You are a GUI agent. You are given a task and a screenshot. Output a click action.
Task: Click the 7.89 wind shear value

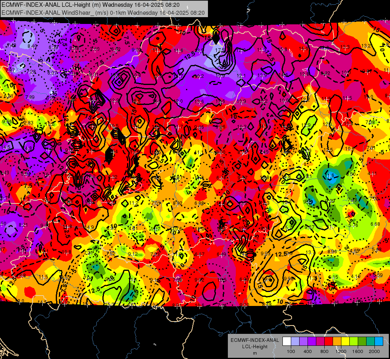click(x=30, y=97)
